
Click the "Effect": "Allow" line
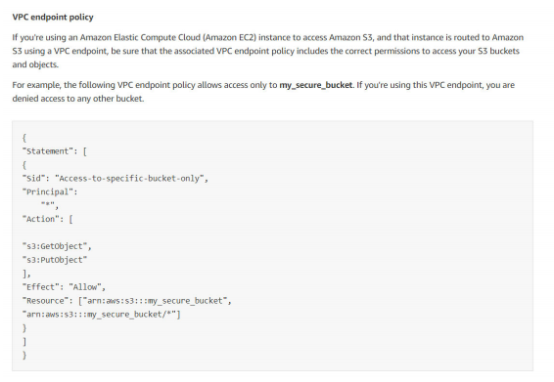pos(64,287)
